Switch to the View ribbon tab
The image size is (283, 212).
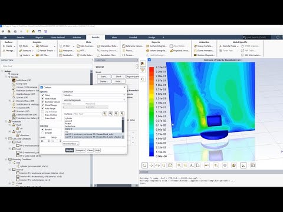point(114,37)
